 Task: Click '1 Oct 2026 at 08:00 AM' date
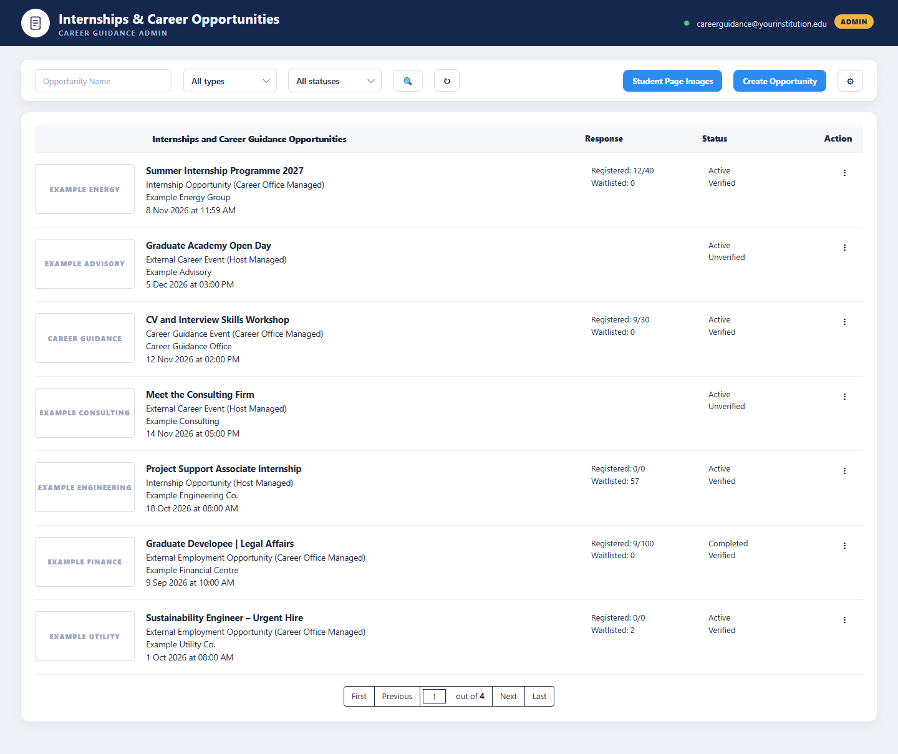190,658
